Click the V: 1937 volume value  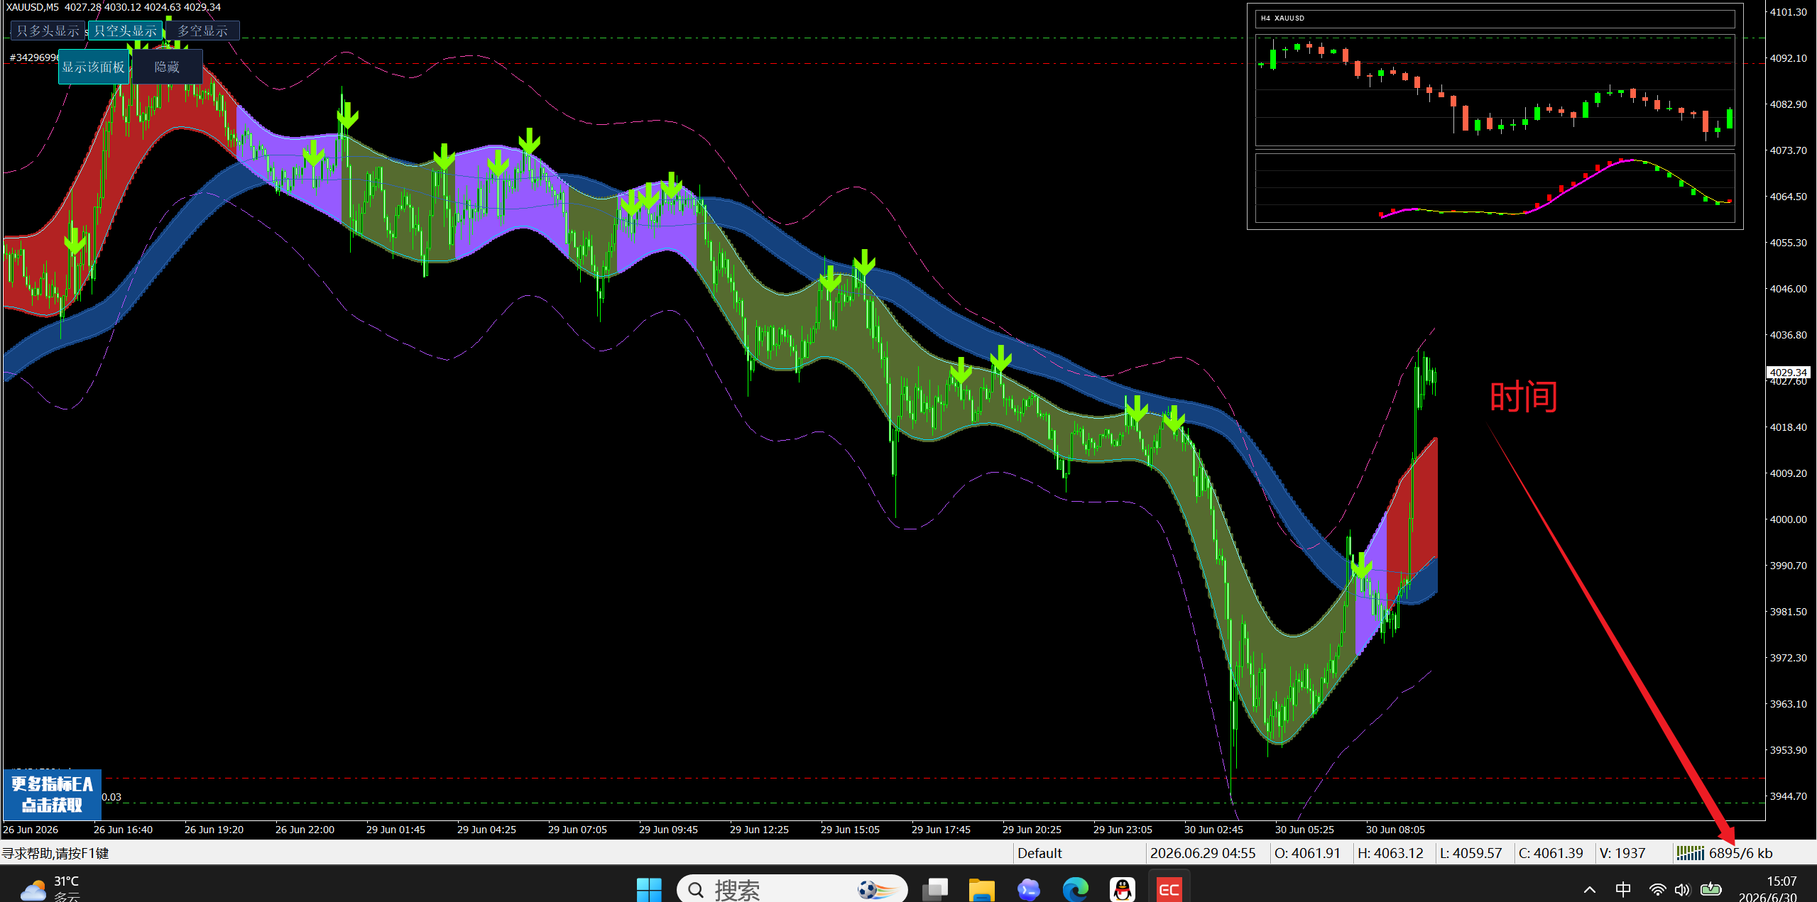pos(1622,853)
